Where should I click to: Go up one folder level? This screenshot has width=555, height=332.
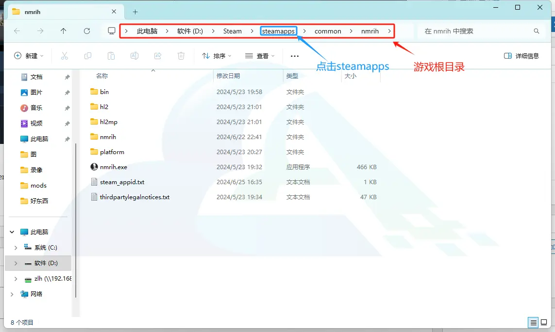63,31
